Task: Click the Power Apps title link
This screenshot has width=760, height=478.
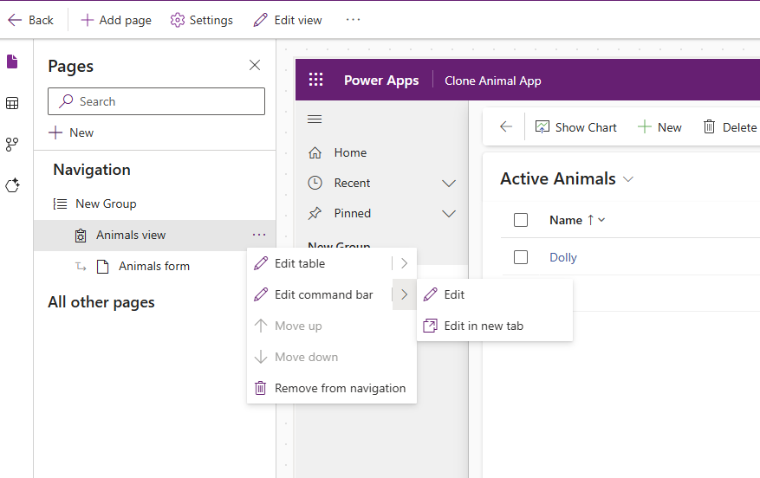Action: pos(381,81)
